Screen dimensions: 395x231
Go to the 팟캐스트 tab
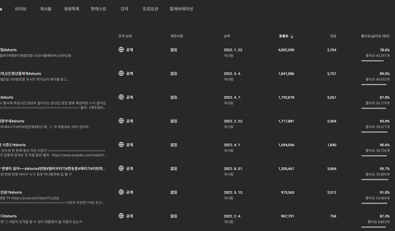(99, 9)
